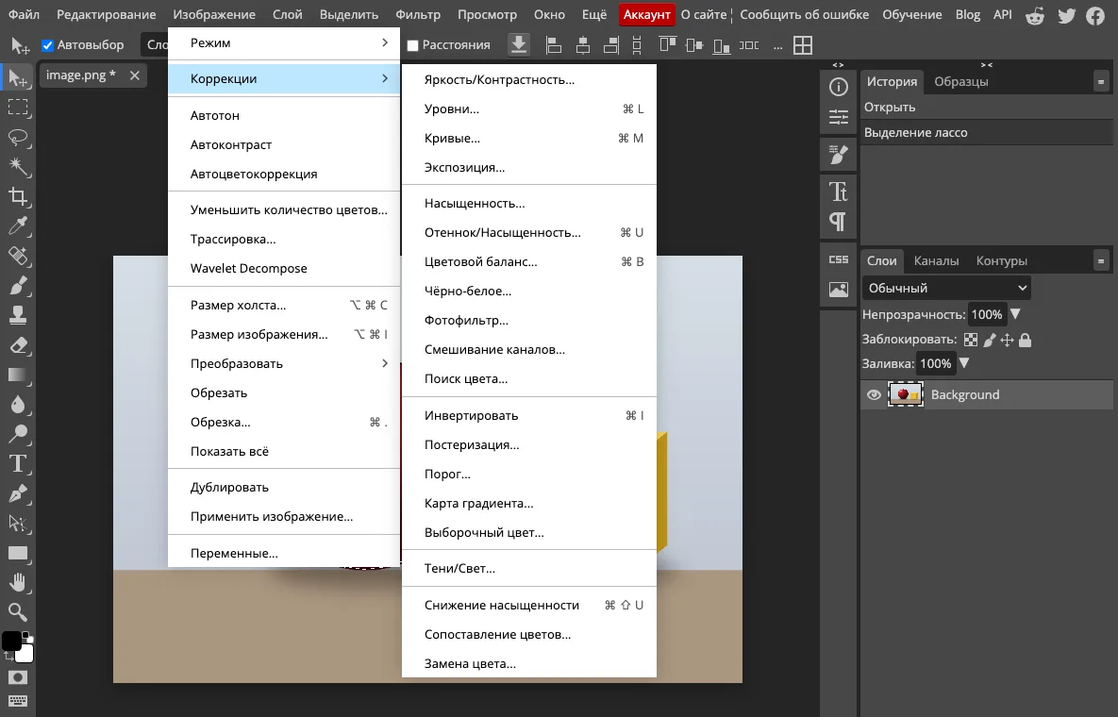Open the info panel icon
Image resolution: width=1118 pixels, height=717 pixels.
[x=839, y=87]
